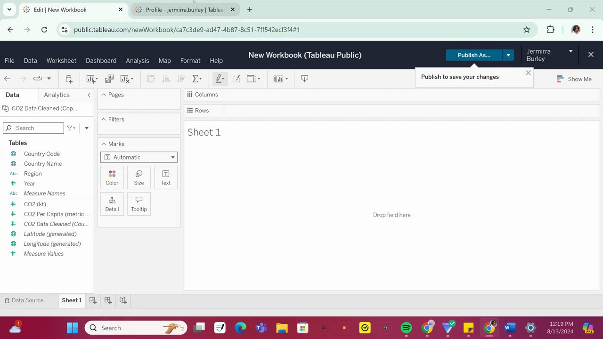This screenshot has height=339, width=603.
Task: Click the Color card in Marks
Action: pyautogui.click(x=112, y=178)
